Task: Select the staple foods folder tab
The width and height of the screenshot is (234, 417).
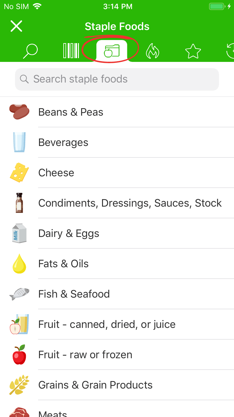Action: point(112,51)
